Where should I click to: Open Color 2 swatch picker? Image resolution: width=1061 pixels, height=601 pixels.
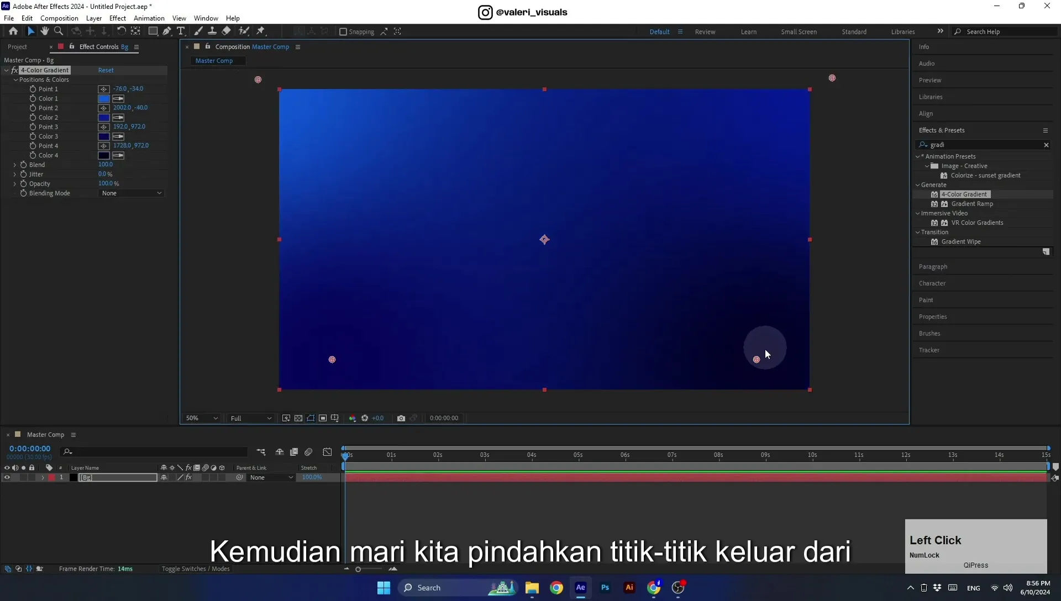[x=103, y=118]
